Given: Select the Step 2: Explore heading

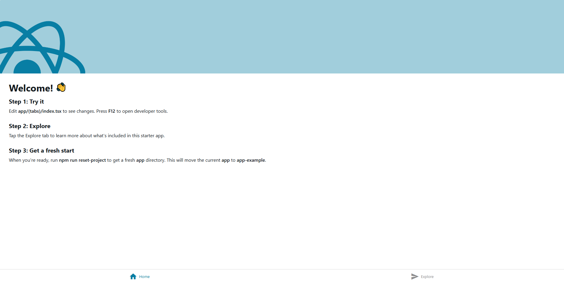Looking at the screenshot, I should point(30,126).
